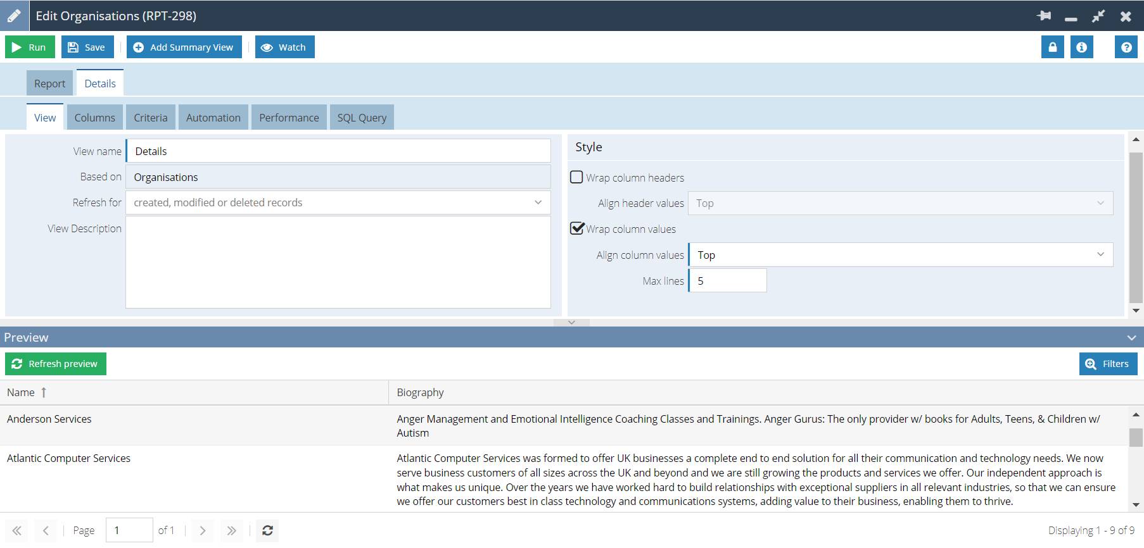Jump to the first page arrow
The height and width of the screenshot is (548, 1144).
(x=17, y=530)
